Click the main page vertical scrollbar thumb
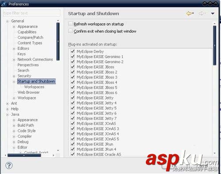Image resolution: width=221 pixels, height=174 pixels. 214,45
